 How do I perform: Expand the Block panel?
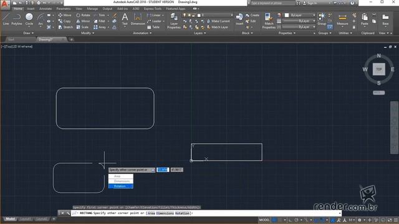248,33
